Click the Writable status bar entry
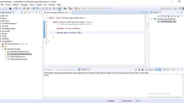Image resolution: width=184 pixels, height=103 pixels. [111, 101]
